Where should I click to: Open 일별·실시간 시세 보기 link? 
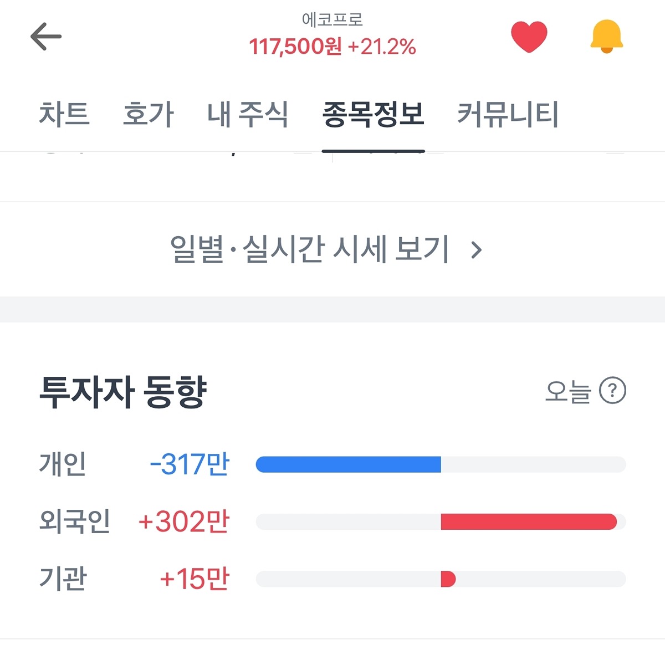pos(309,249)
